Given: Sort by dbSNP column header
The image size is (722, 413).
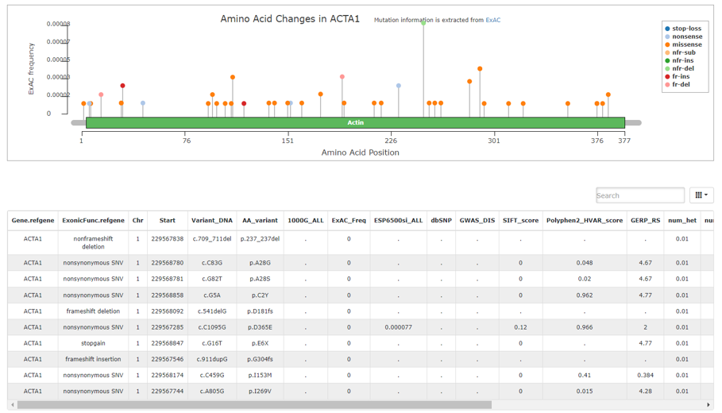Looking at the screenshot, I should 441,221.
